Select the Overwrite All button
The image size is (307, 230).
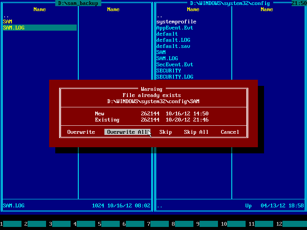127,132
